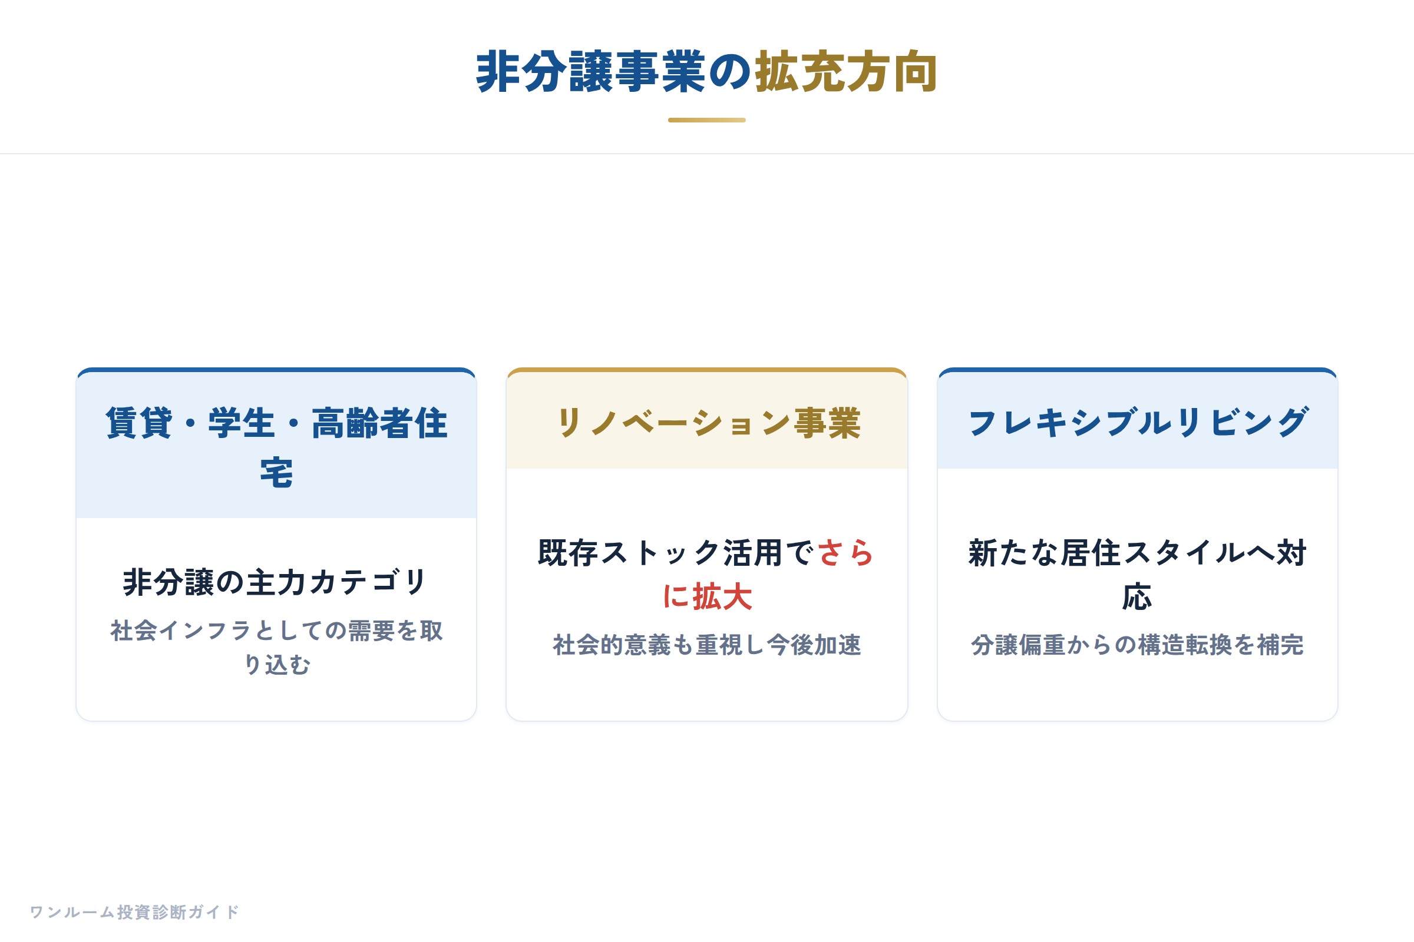Select the red highlighted text に拡大

point(707,597)
